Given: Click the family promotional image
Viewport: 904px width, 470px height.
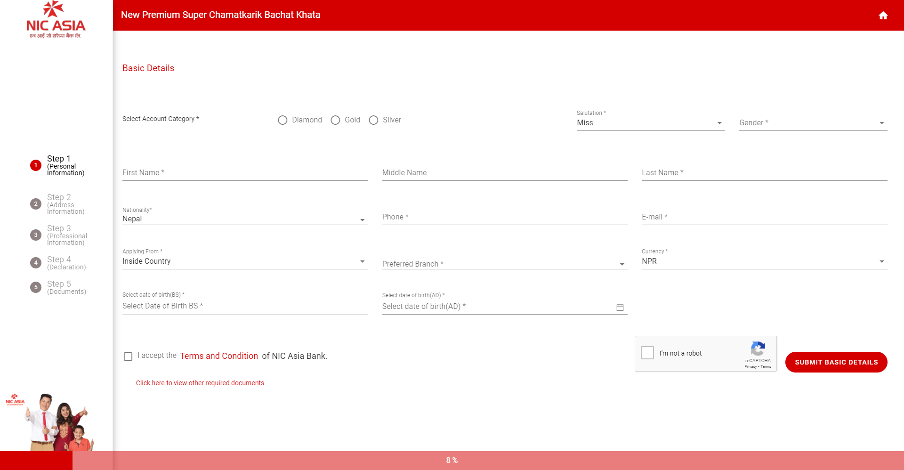Looking at the screenshot, I should point(50,421).
